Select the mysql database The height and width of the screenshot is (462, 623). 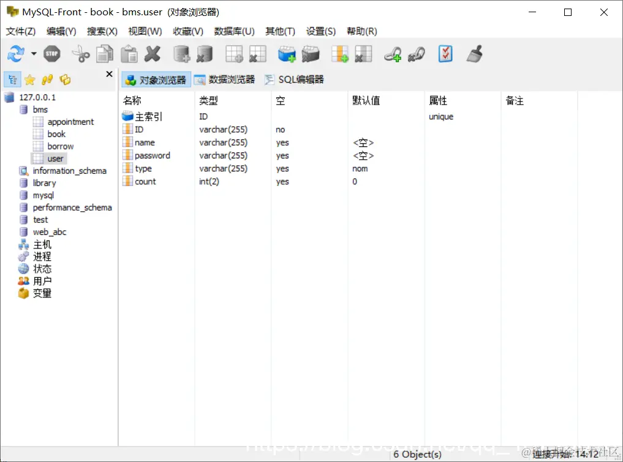pos(43,196)
